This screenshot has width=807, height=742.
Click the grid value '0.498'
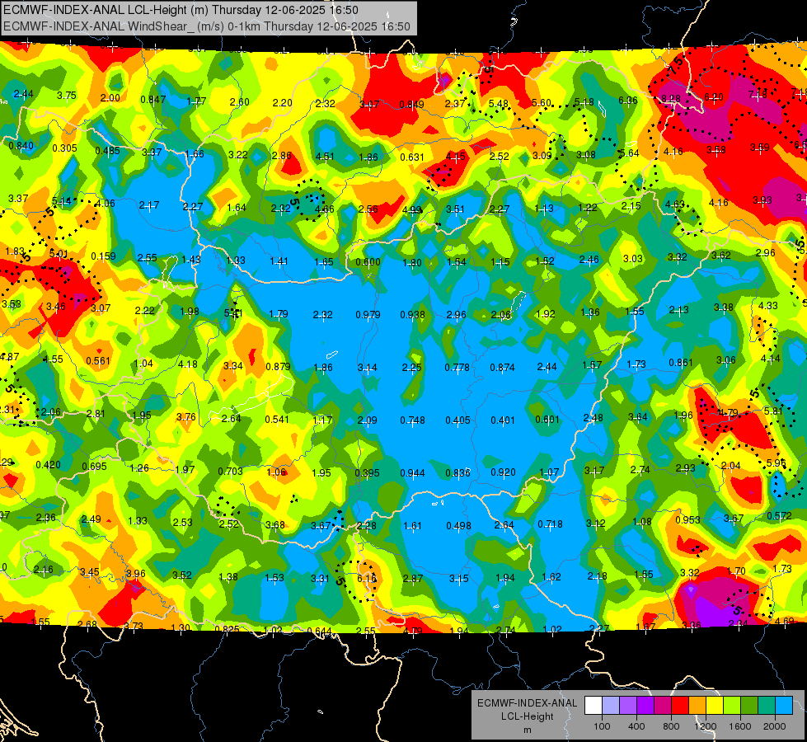pos(458,526)
